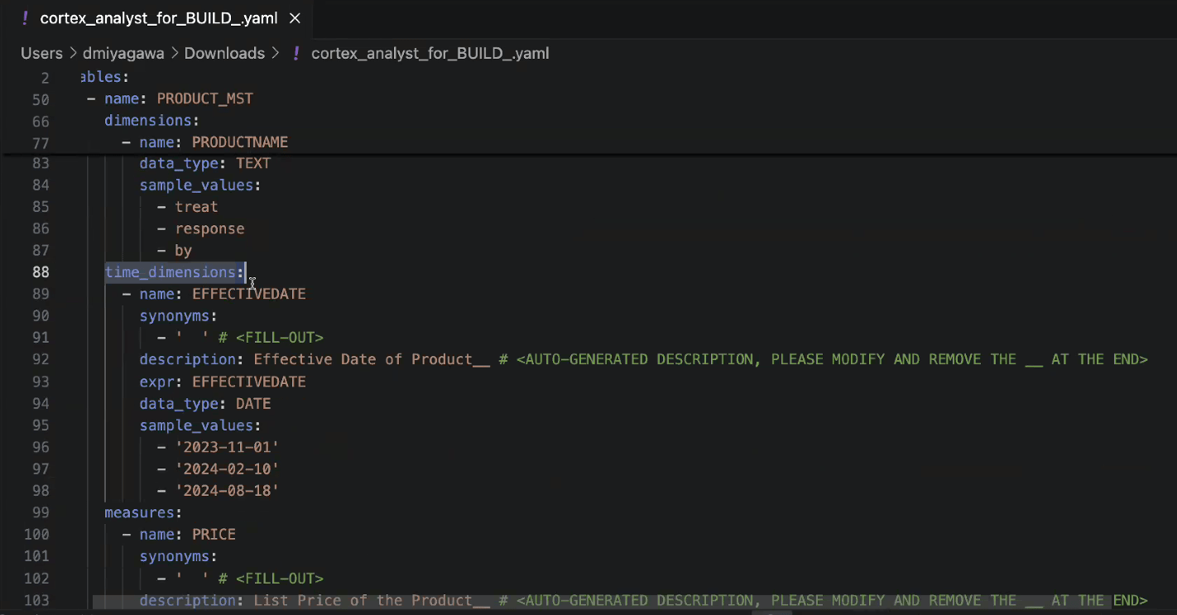The image size is (1177, 615).
Task: Open the Downloads breadcrumb segment
Action: coord(224,53)
